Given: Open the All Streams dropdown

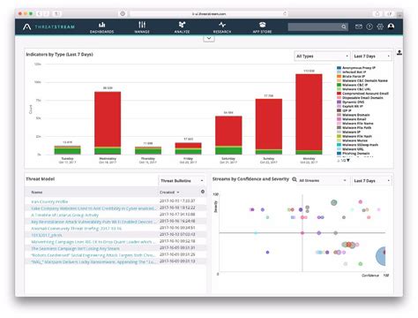Looking at the screenshot, I should coord(323,180).
